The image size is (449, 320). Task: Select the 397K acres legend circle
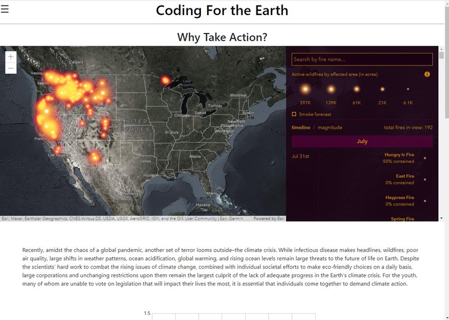(305, 89)
